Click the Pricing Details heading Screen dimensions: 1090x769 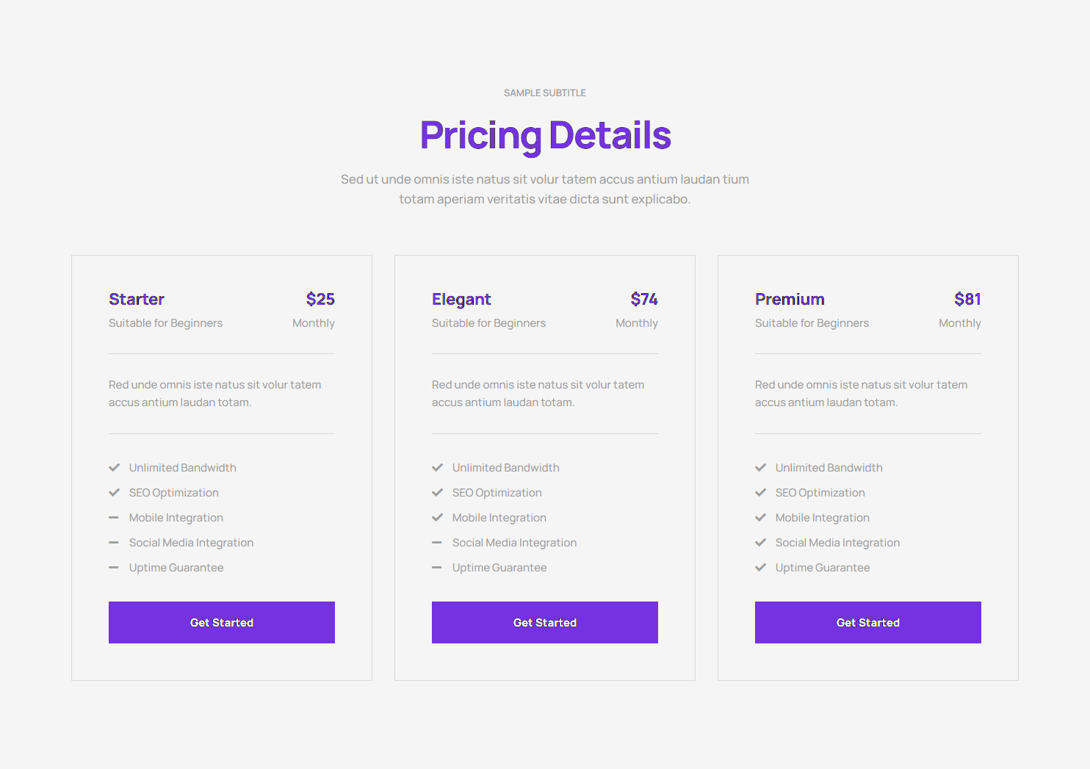(x=545, y=135)
